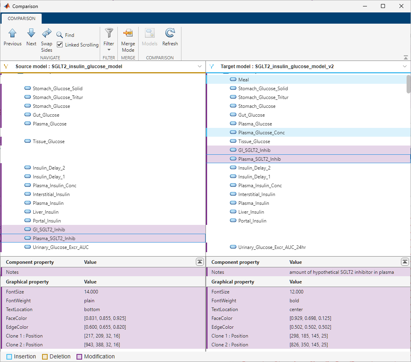Click Stomach_Glucose icon in target tree
Screen dimensions: 411x362
click(233, 106)
